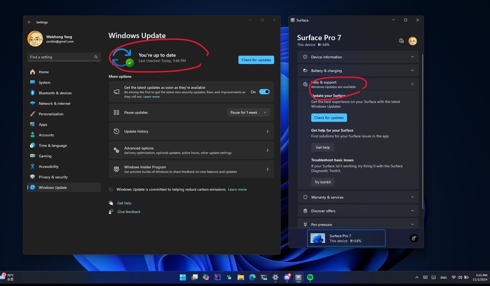
Task: Open the Update history page
Action: click(191, 131)
